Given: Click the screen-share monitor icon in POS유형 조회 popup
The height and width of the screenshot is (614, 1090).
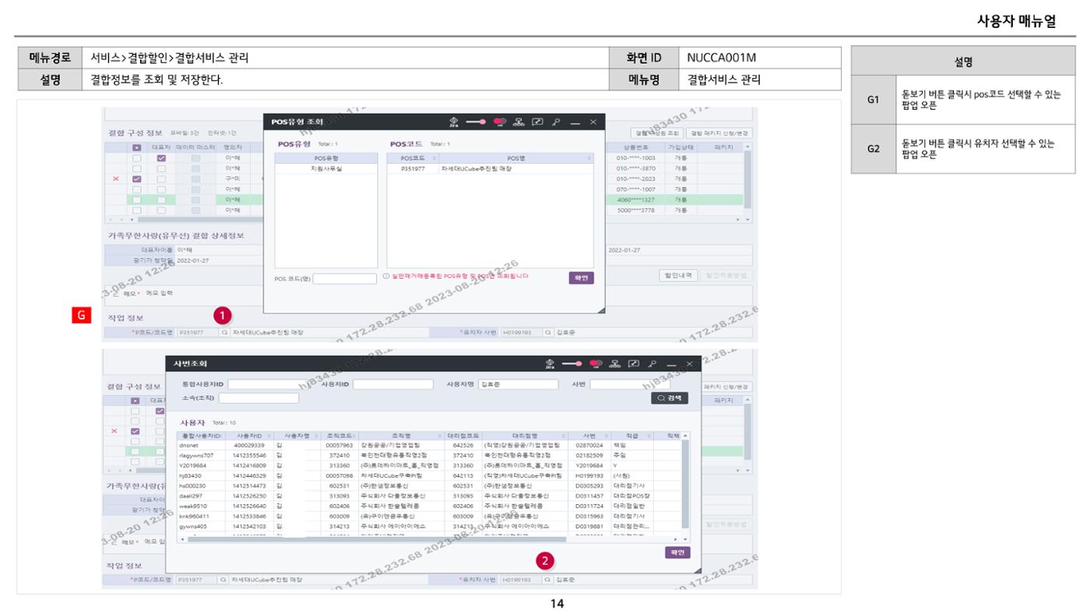Looking at the screenshot, I should coord(538,123).
